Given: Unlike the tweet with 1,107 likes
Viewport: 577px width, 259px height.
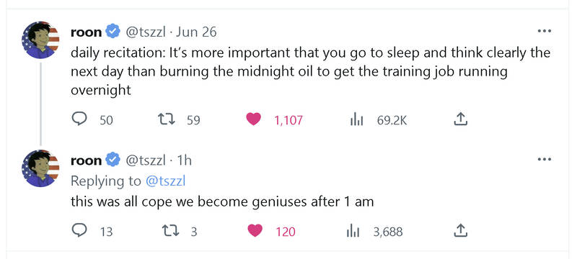Looking at the screenshot, I should 254,119.
